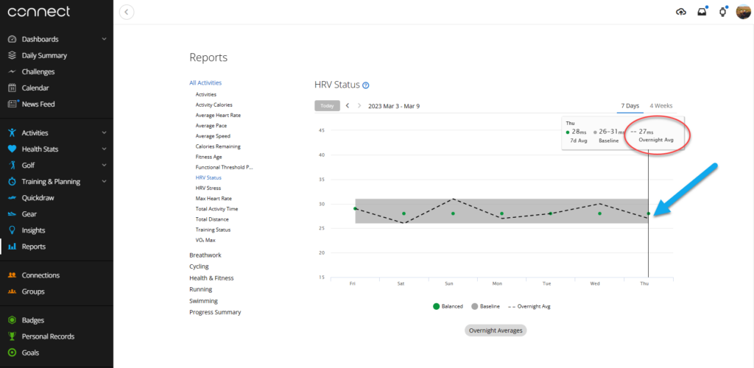The image size is (754, 368).
Task: Select the Calories Remaining report
Action: pyautogui.click(x=218, y=146)
